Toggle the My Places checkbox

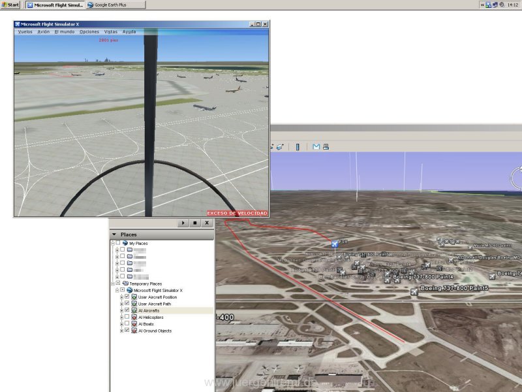click(x=118, y=242)
